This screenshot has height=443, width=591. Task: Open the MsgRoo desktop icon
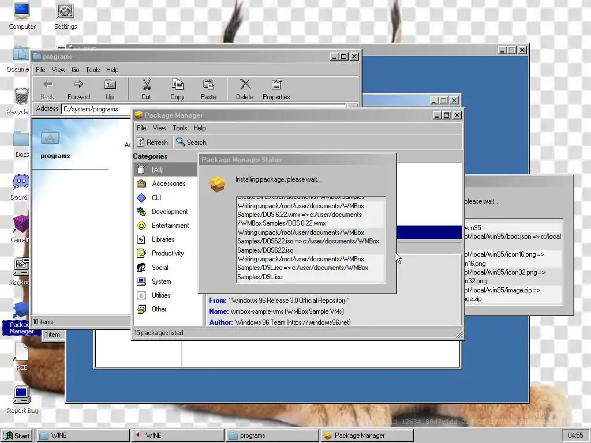20,271
